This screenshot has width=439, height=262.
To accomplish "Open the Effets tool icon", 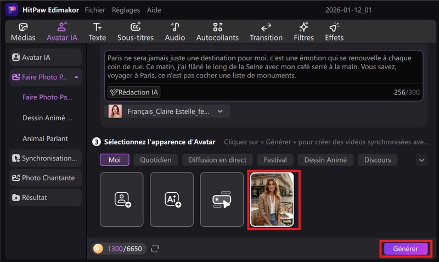I will click(334, 27).
